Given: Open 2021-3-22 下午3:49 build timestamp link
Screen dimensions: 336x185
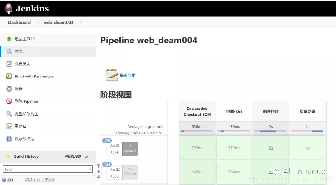Looking at the screenshot, I should pos(40,180).
